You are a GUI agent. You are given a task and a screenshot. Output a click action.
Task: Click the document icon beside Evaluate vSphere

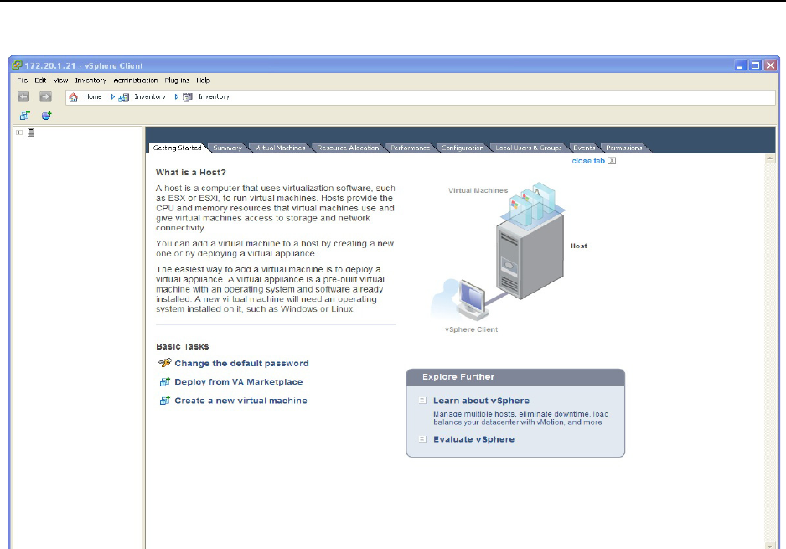coord(422,439)
